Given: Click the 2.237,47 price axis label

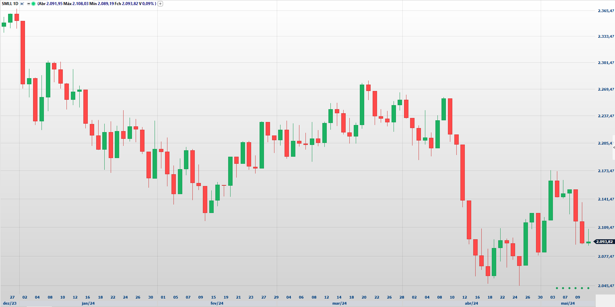Looking at the screenshot, I should (x=606, y=116).
